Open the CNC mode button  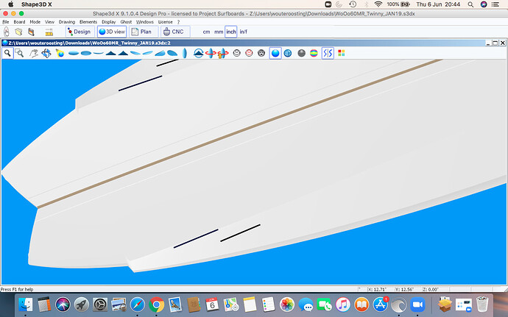click(174, 32)
